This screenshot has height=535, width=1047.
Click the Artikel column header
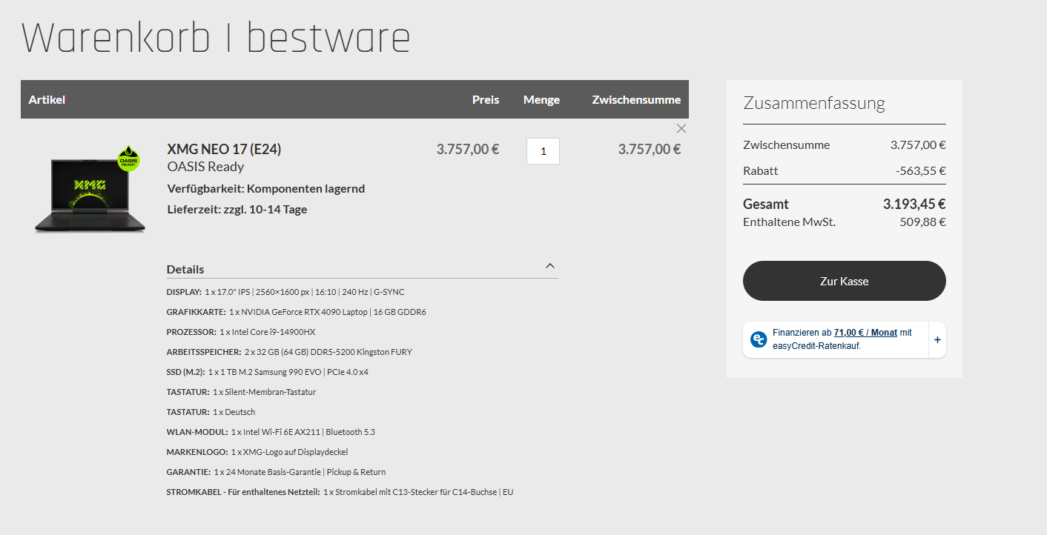point(47,99)
